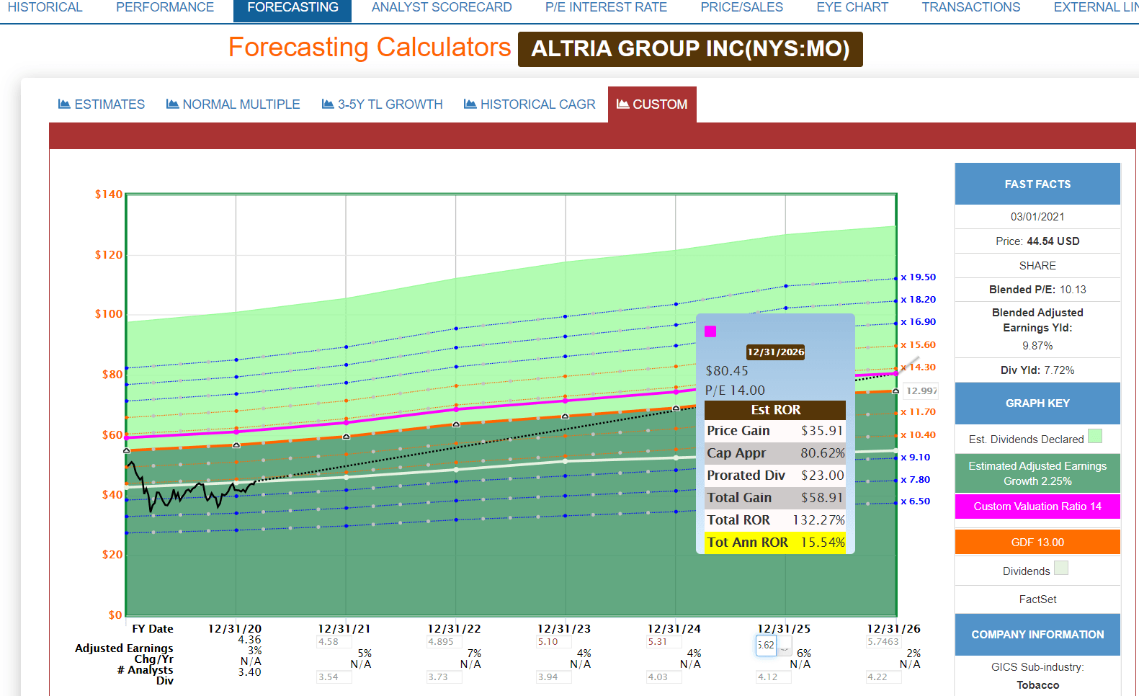Edit the 12/31/24 dividend field 4.03

coord(664,677)
